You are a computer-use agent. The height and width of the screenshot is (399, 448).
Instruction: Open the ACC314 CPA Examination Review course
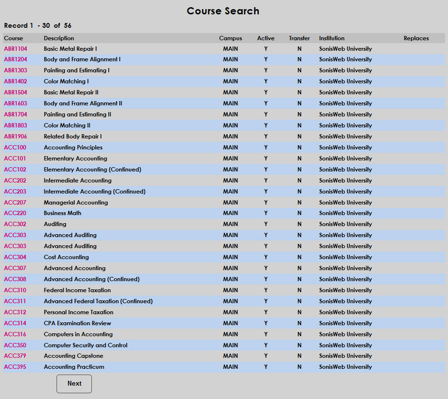[x=14, y=323]
